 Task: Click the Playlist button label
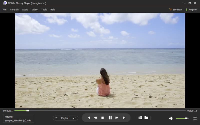tap(65, 118)
